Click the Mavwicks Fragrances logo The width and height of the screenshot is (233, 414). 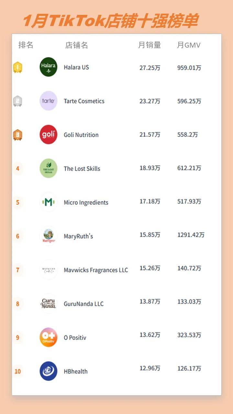click(x=49, y=270)
